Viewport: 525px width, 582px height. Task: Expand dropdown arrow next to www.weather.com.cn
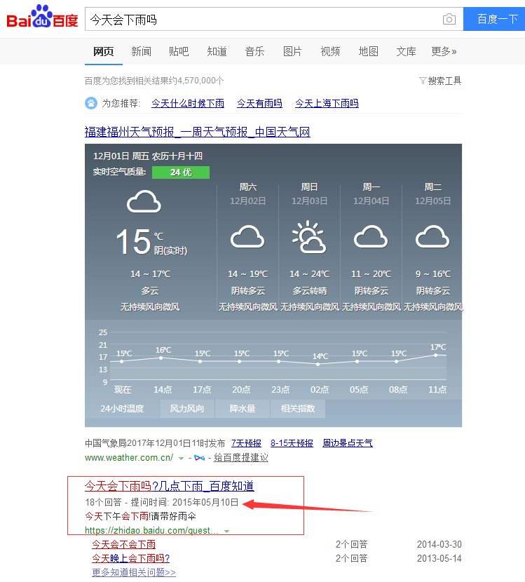click(x=181, y=459)
